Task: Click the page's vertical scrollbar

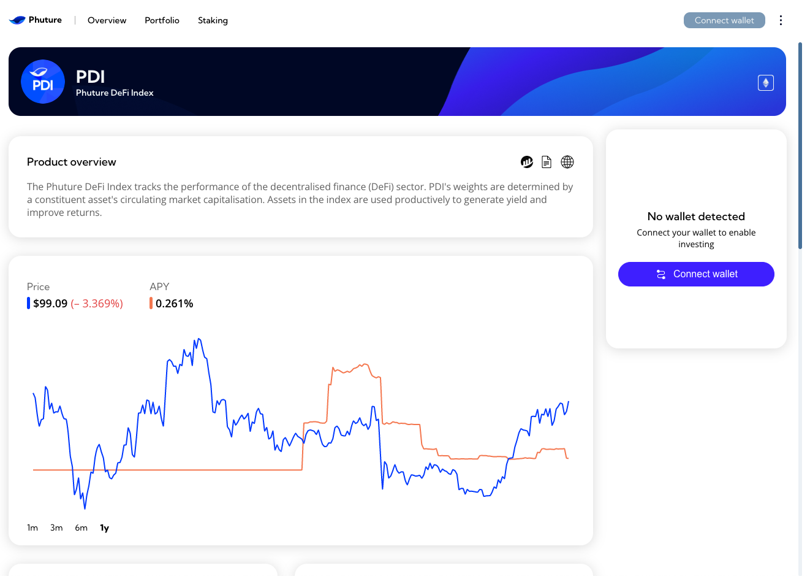Action: click(x=800, y=146)
